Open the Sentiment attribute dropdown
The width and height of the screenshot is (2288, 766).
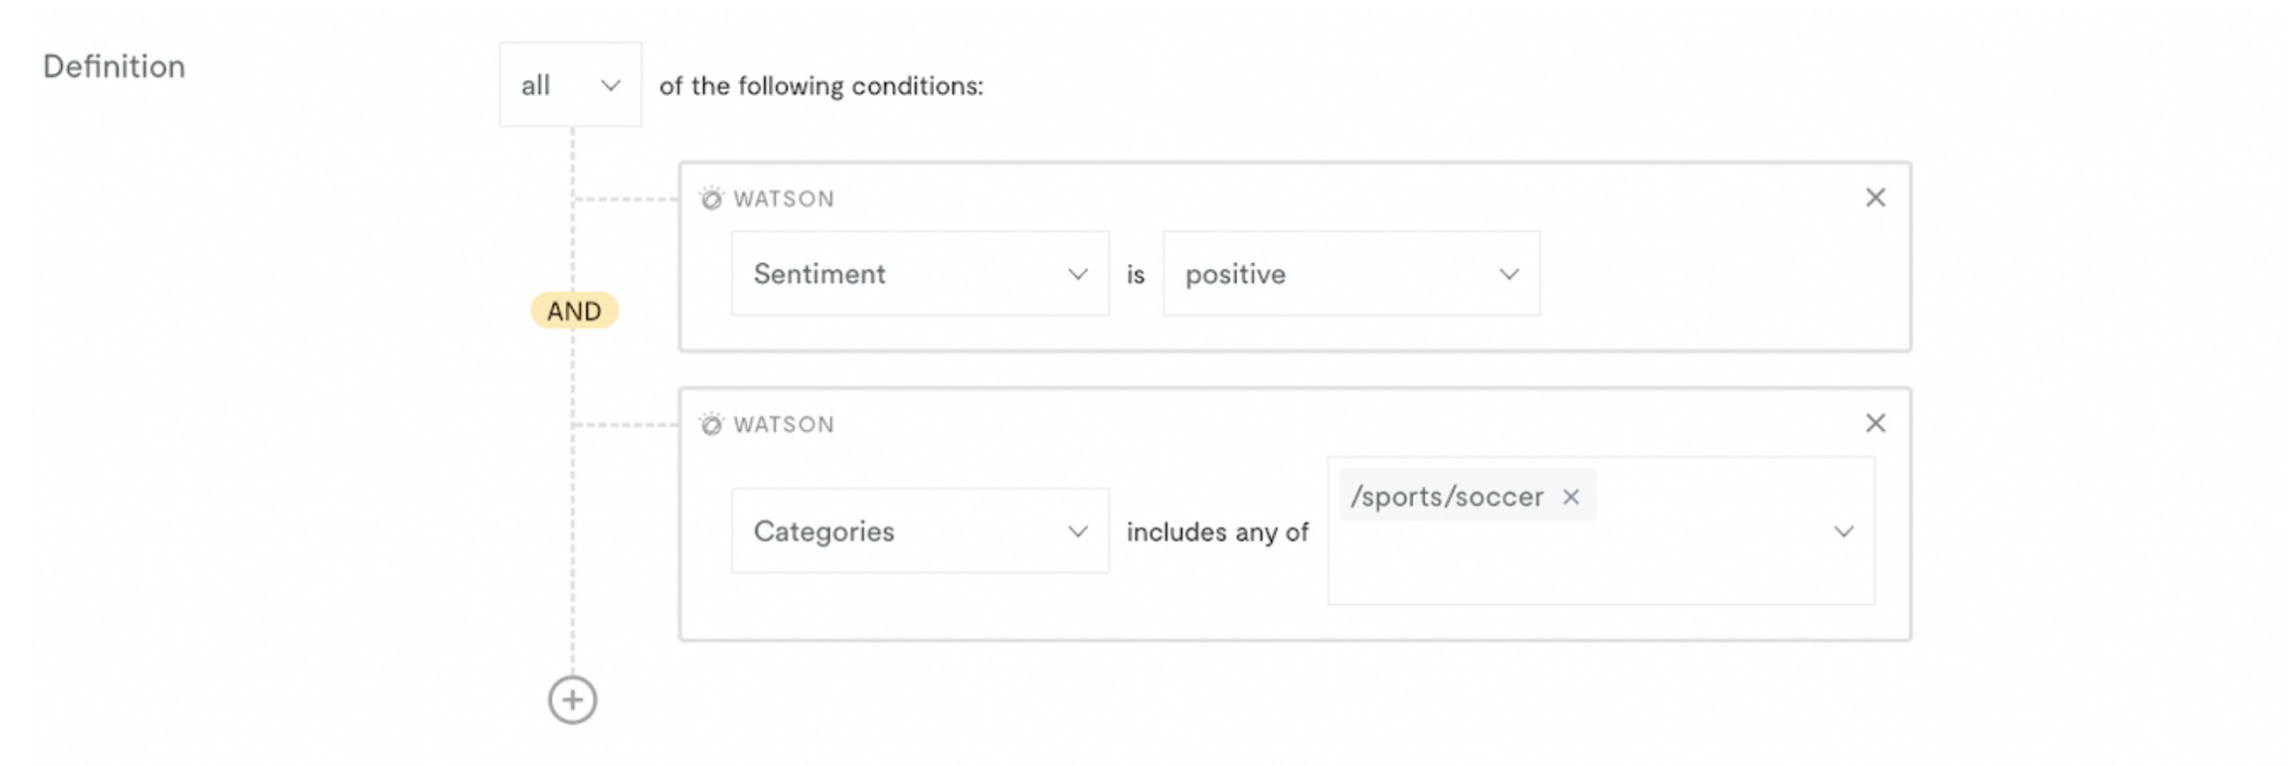coord(920,274)
